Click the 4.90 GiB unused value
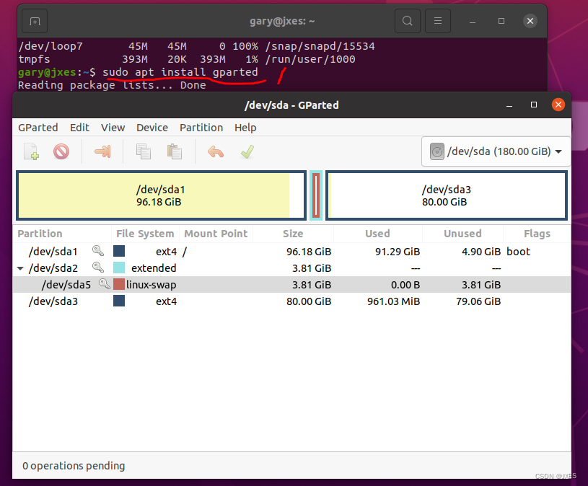Viewport: 588px width, 486px height. (481, 252)
